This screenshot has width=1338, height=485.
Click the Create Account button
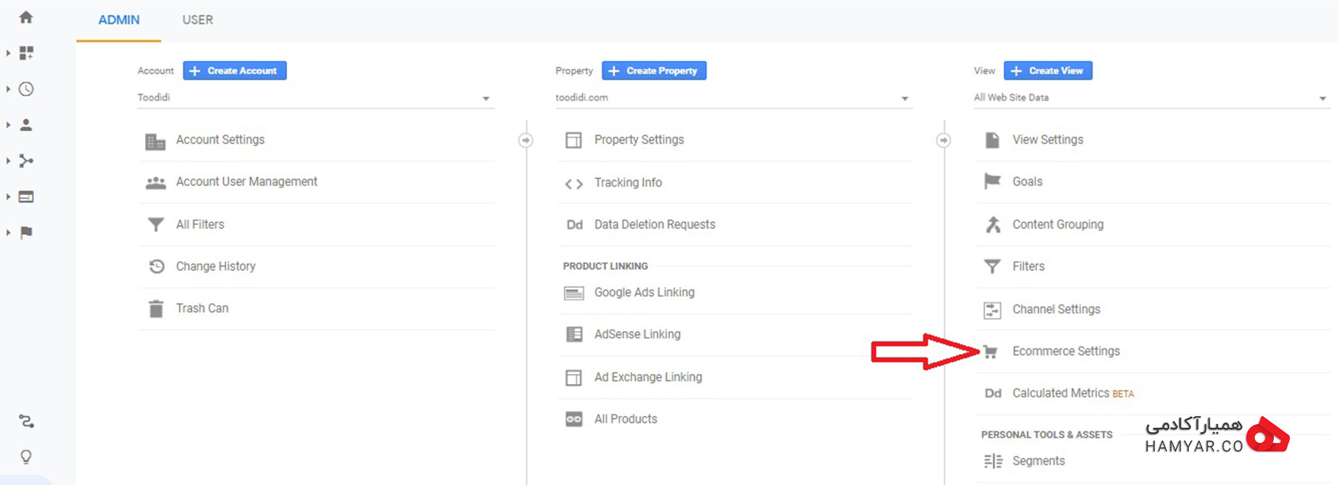point(235,70)
